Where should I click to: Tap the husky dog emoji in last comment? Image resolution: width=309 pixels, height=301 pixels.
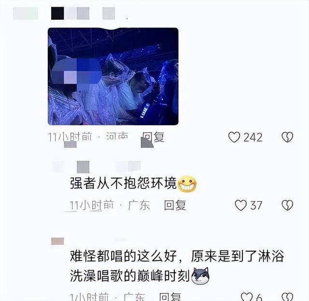(200, 276)
